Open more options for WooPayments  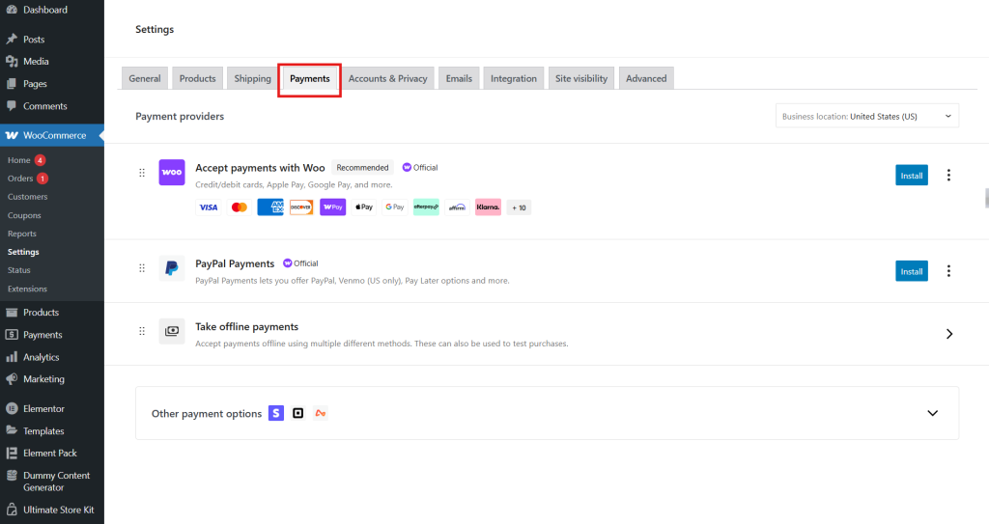click(948, 176)
